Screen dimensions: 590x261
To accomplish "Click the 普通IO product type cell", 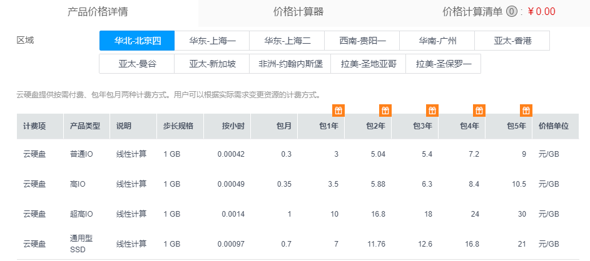I will (x=81, y=154).
